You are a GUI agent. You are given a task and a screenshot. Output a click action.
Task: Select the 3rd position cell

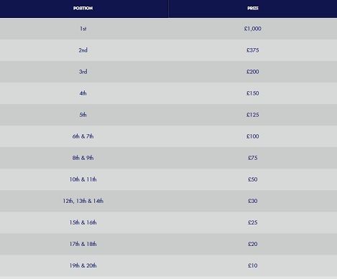click(83, 72)
